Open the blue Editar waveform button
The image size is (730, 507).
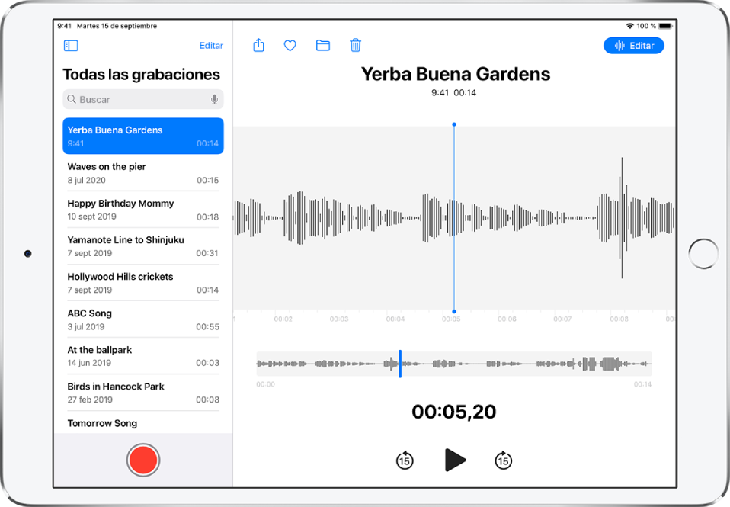tap(634, 46)
